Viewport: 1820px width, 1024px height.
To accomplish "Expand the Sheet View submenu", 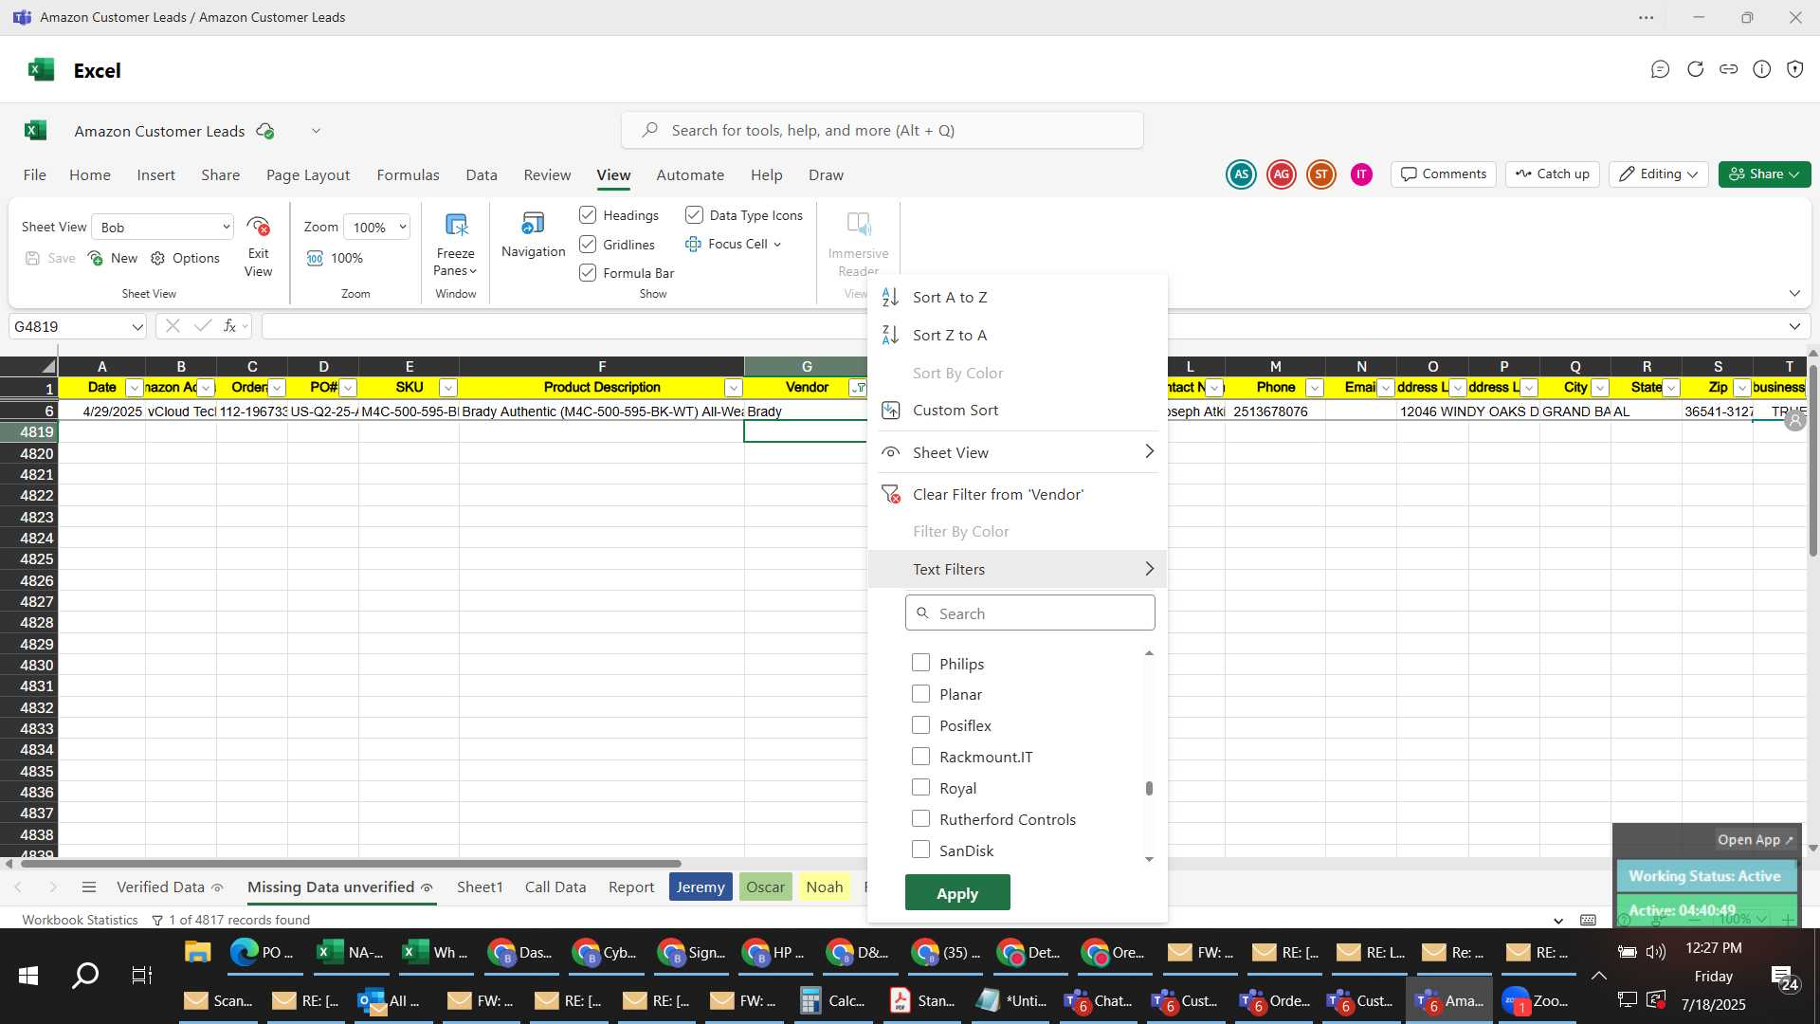I will point(1017,452).
